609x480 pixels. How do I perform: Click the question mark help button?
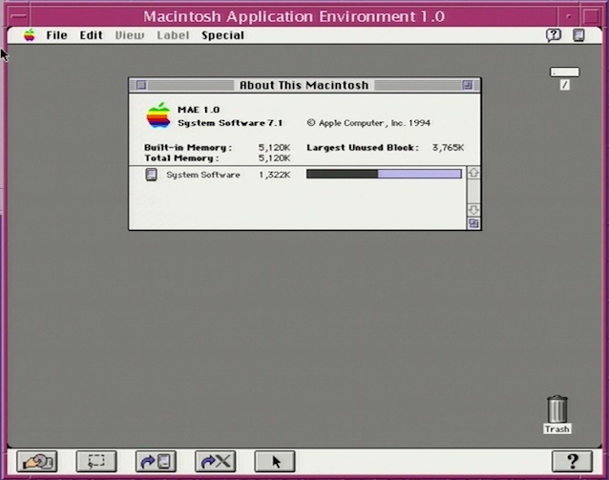[x=572, y=461]
